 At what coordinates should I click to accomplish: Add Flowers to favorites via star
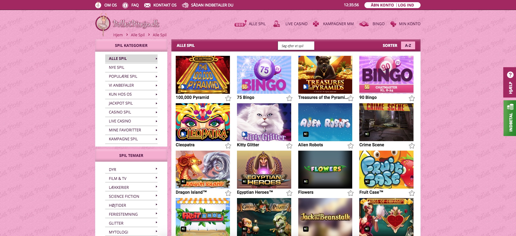[351, 193]
